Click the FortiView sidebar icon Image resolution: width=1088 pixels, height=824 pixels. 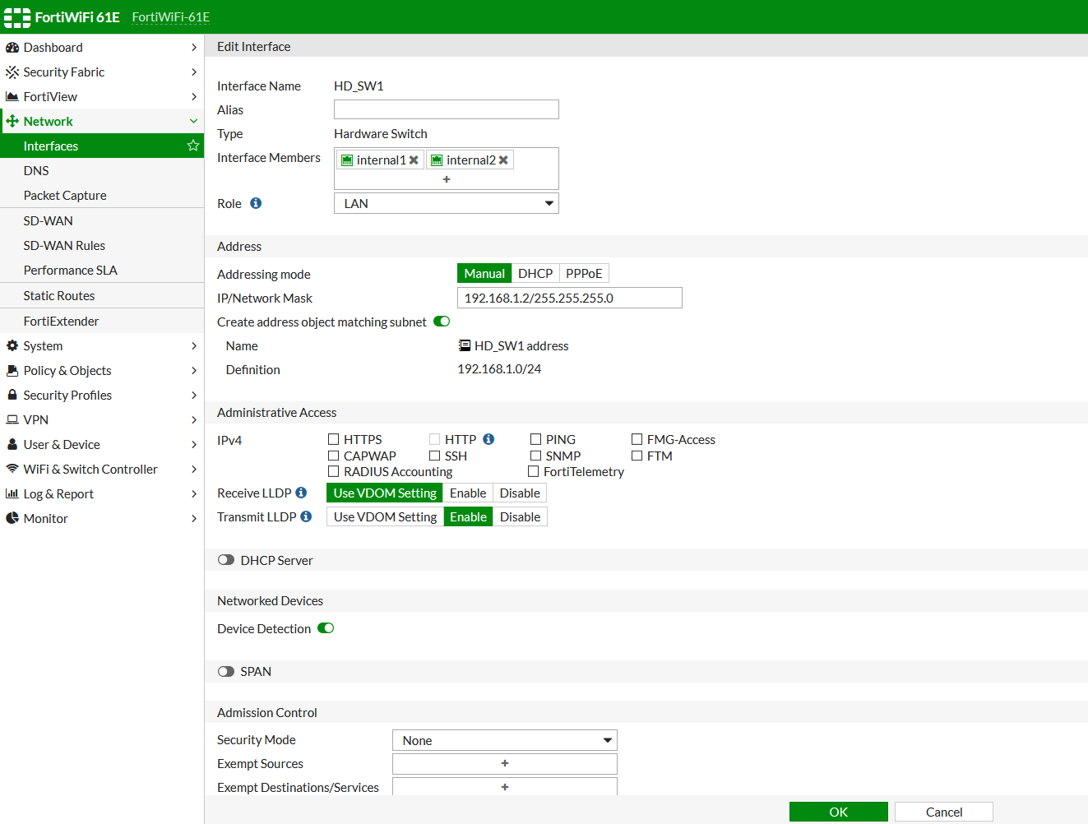pyautogui.click(x=12, y=96)
